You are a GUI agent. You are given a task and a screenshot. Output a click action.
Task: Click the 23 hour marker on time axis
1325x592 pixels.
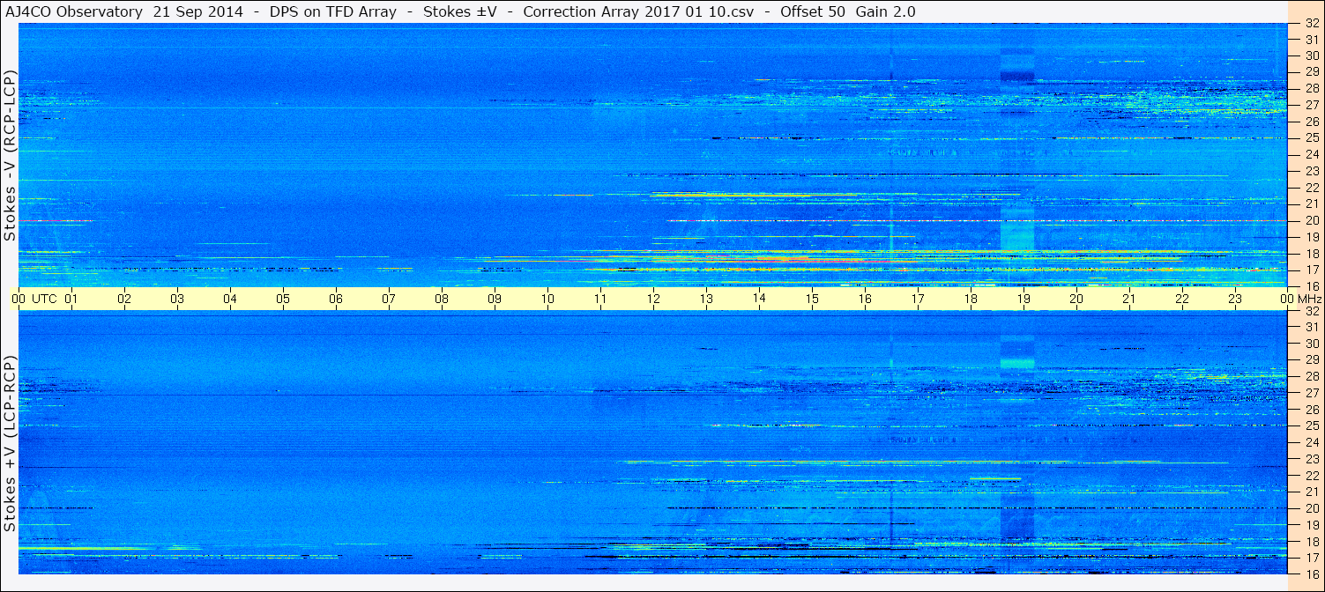pyautogui.click(x=1235, y=299)
